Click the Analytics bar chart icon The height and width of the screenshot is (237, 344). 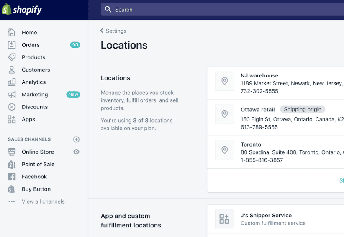[12, 82]
